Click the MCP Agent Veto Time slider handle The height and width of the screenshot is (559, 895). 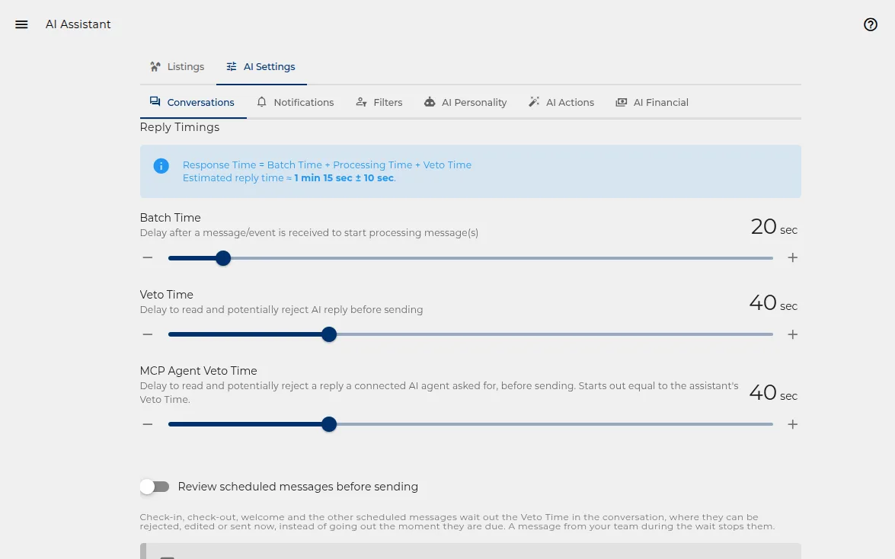point(329,424)
